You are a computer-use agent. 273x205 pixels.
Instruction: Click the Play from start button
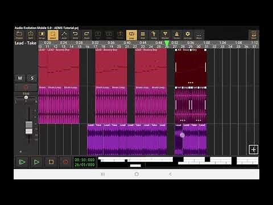coord(22,162)
